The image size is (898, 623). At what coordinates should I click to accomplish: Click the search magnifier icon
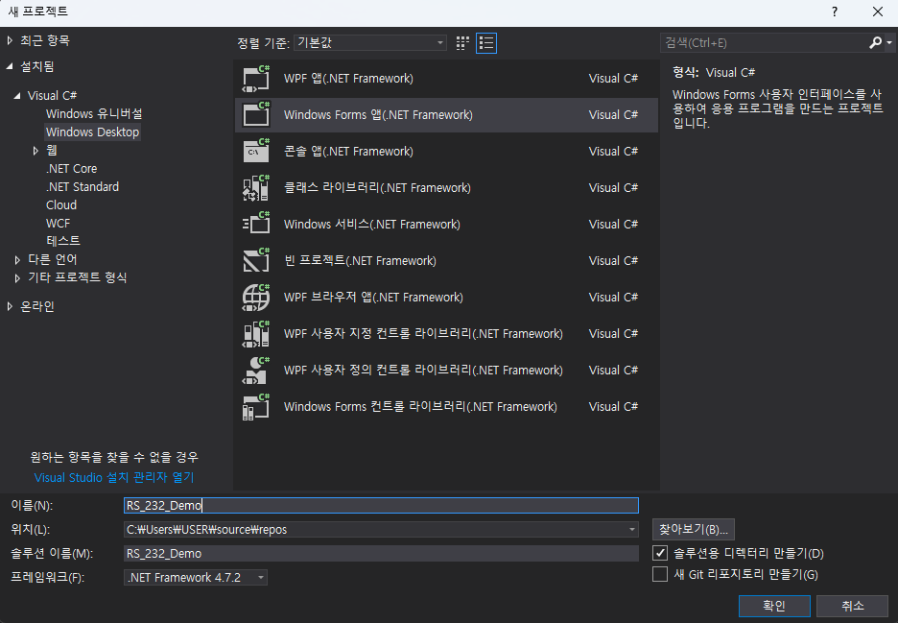tap(875, 42)
